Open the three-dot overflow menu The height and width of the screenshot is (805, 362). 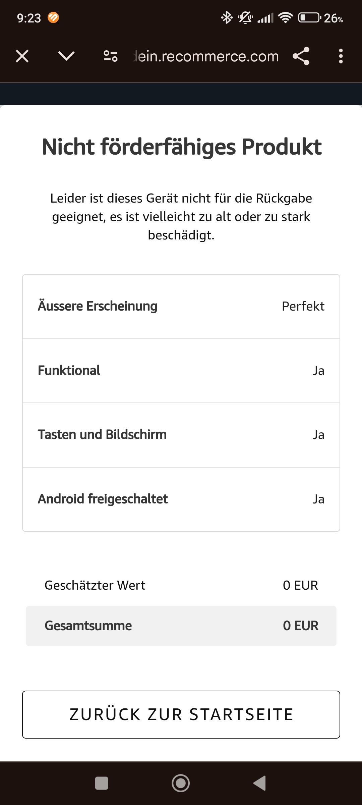coord(341,56)
